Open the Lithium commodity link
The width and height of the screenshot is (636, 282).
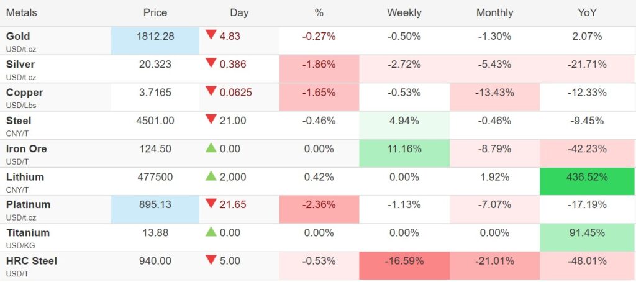coord(25,176)
